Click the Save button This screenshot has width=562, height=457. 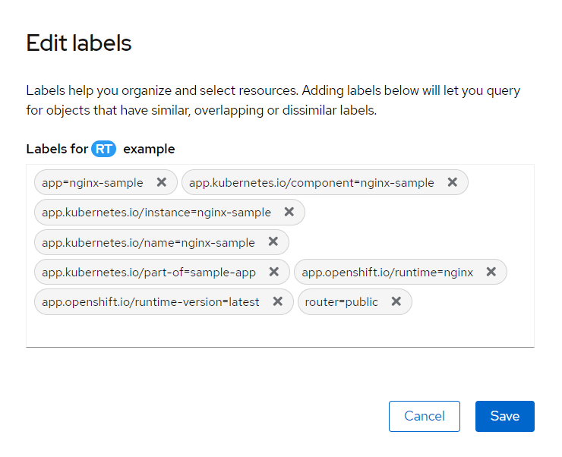[504, 416]
